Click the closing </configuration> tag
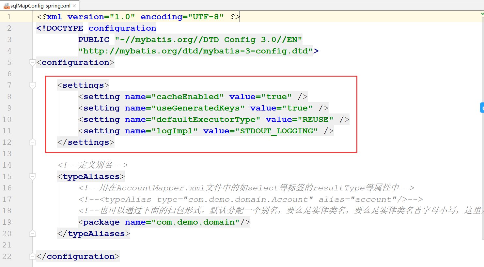Image resolution: width=484 pixels, height=267 pixels. [x=78, y=257]
